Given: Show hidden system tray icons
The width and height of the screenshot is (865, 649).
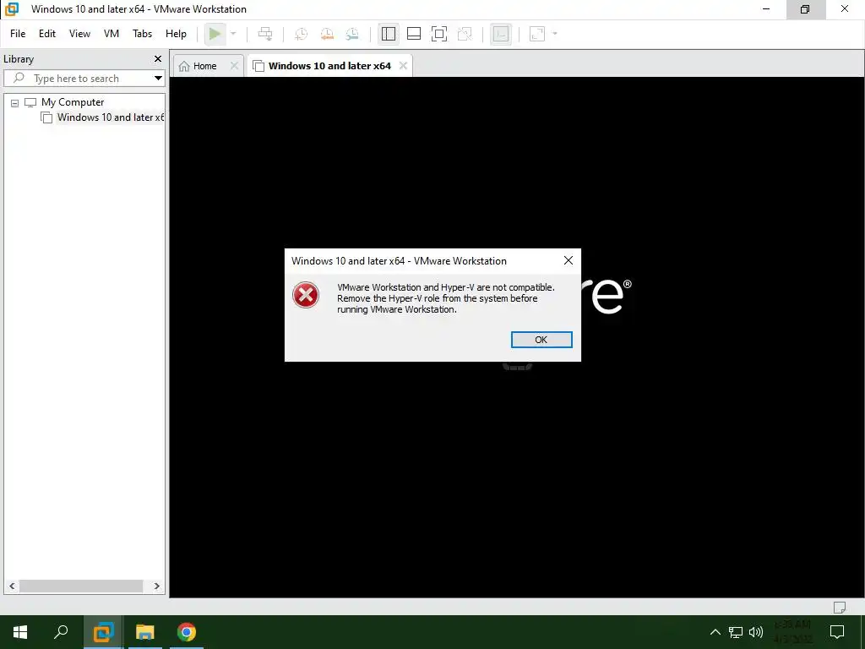Looking at the screenshot, I should 715,632.
